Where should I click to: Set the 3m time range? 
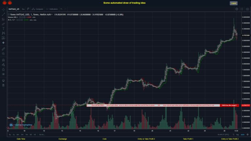22,134
